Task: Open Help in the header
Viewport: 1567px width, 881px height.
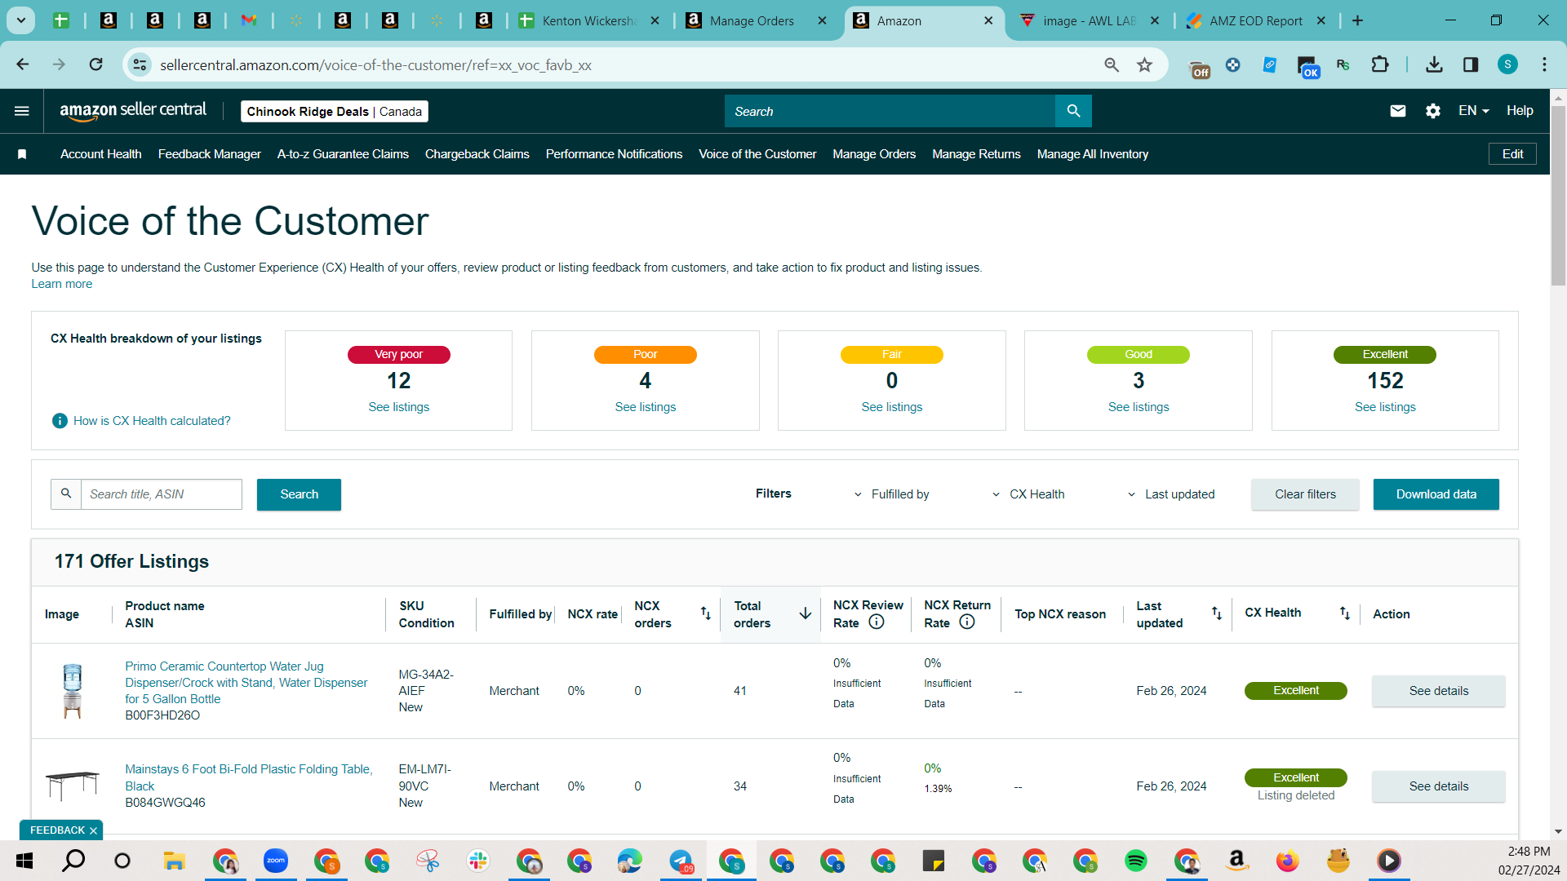Action: click(x=1520, y=111)
